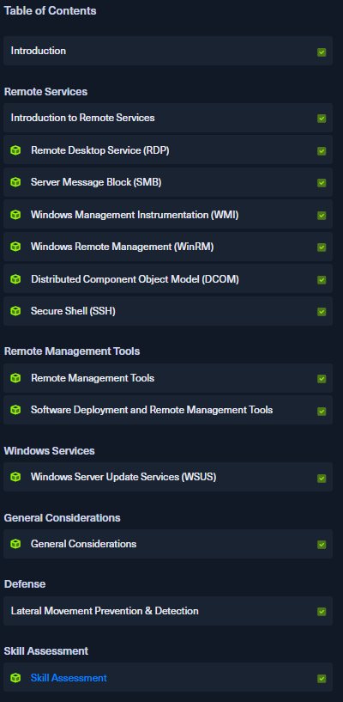
Task: Click the cube icon for Windows Management Instrumentation
Action: click(x=15, y=215)
